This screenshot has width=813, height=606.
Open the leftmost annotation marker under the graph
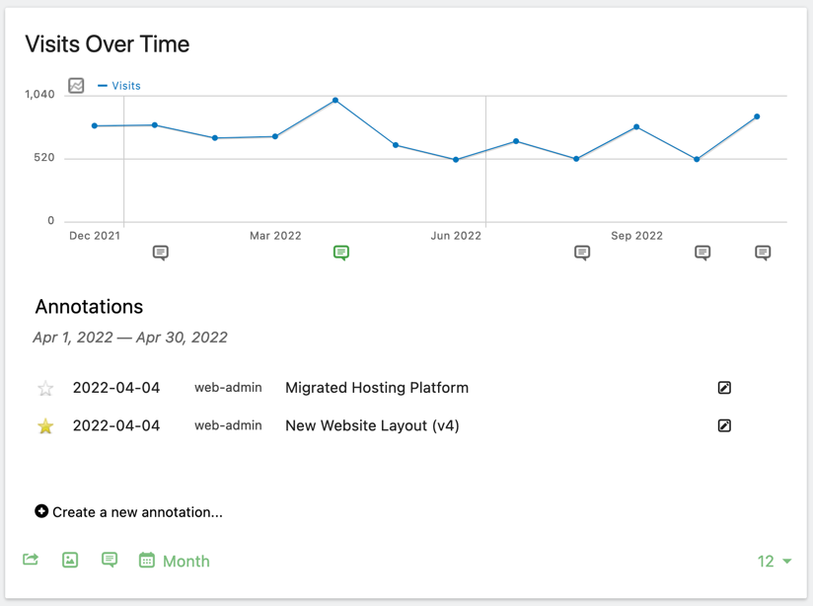(x=161, y=253)
